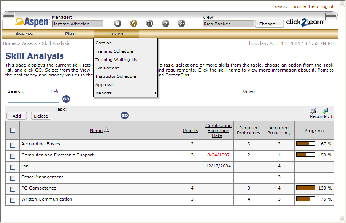Check the Accounting Basics checkbox
The width and height of the screenshot is (346, 223).
click(13, 145)
